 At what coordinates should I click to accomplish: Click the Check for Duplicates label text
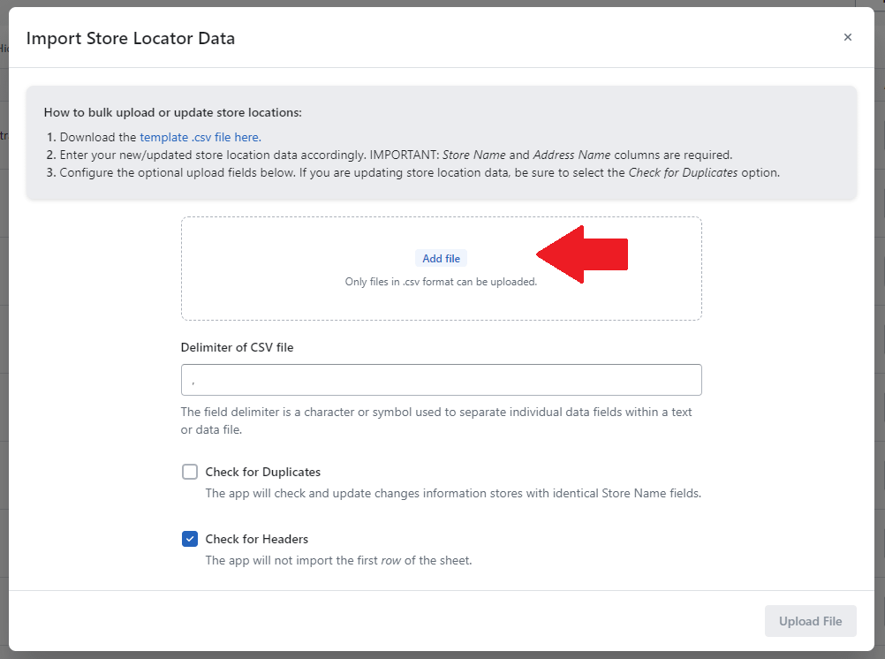(262, 472)
